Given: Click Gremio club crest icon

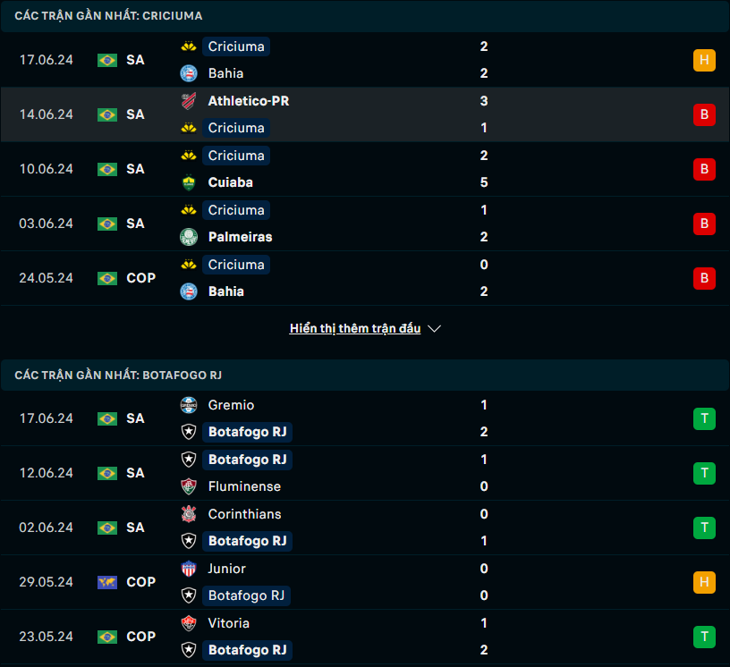Looking at the screenshot, I should click(x=189, y=405).
